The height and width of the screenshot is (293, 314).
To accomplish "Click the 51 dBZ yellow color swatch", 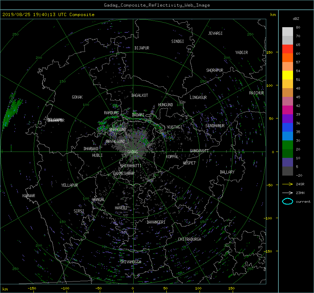I will click(x=287, y=75).
